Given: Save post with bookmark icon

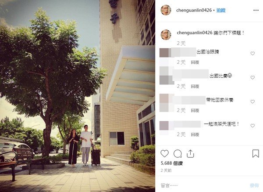Looking at the screenshot, I should pyautogui.click(x=256, y=153).
